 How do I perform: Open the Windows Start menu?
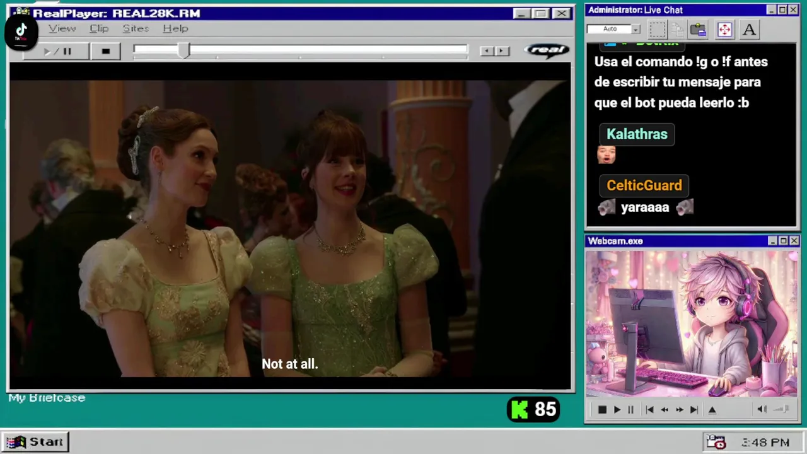[x=35, y=442]
